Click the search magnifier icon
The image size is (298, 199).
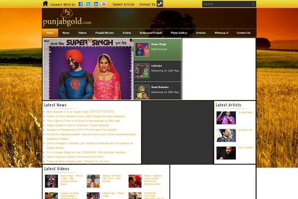(253, 4)
